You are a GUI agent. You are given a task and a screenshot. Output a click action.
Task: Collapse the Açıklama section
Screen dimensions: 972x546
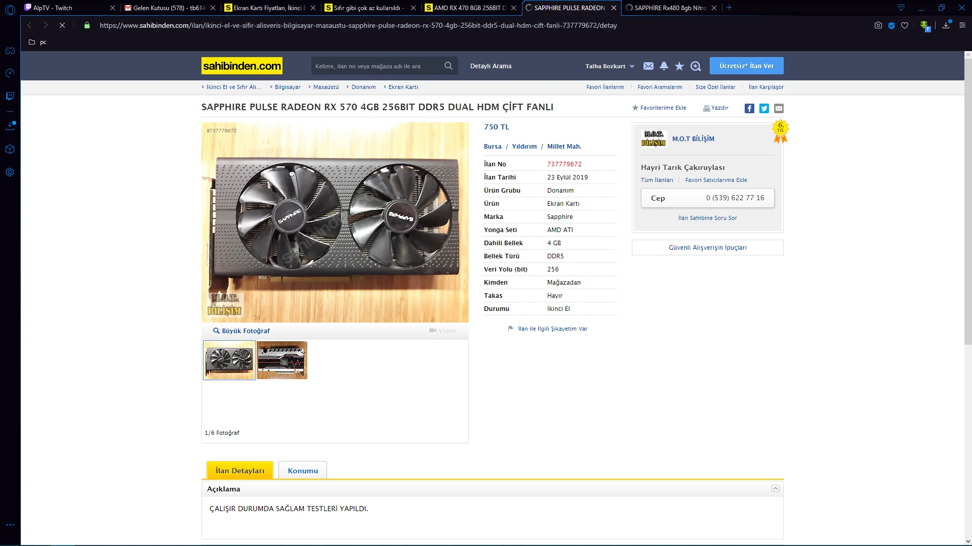[775, 488]
